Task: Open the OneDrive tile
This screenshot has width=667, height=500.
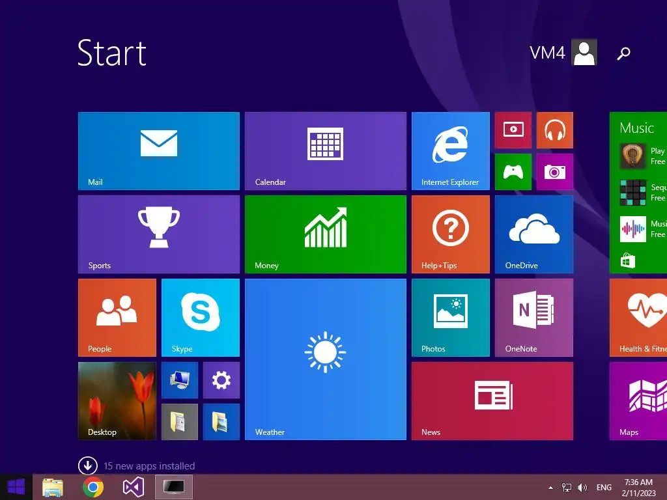Action: pos(534,234)
